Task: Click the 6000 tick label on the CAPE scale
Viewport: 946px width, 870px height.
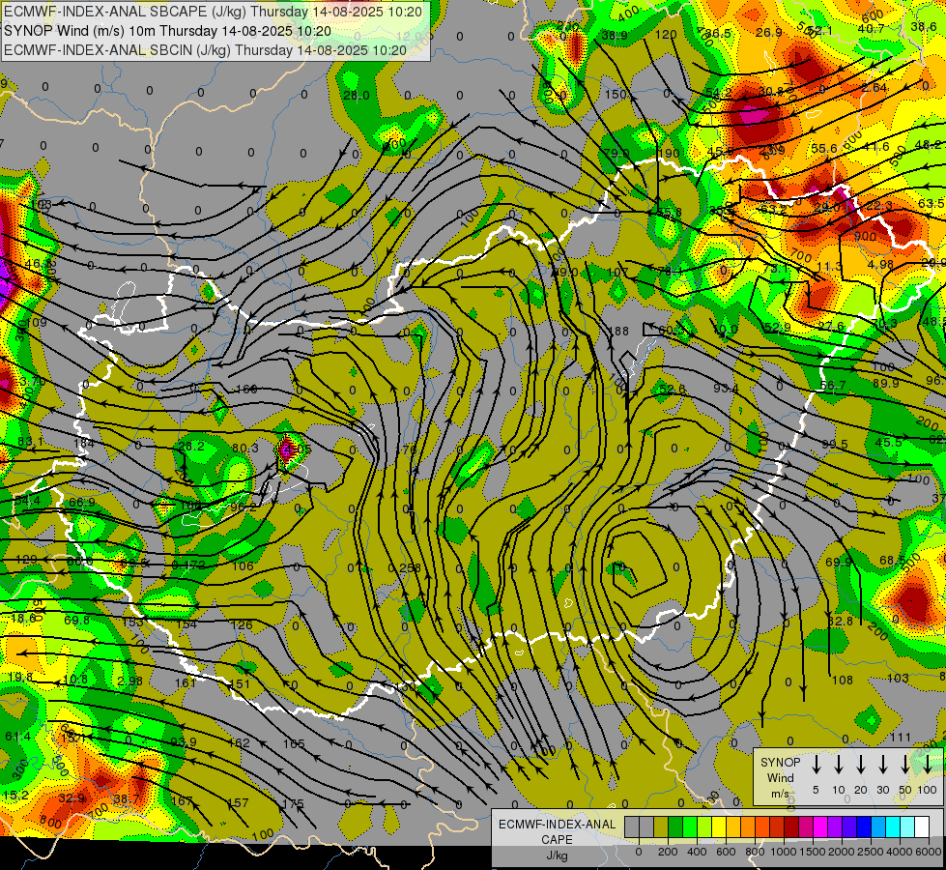Action: click(929, 852)
